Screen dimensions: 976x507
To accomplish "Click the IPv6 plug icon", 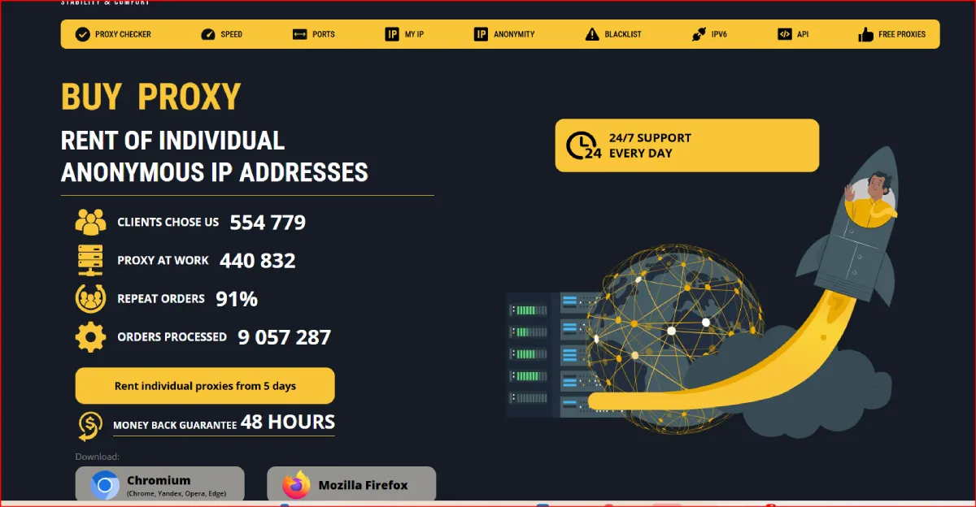I will click(x=699, y=34).
